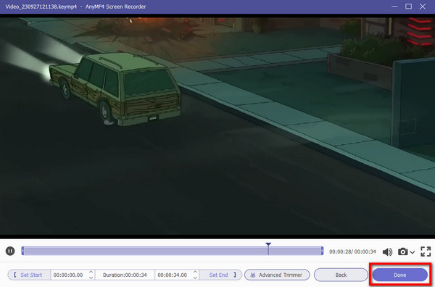The image size is (435, 287).
Task: Pause the video playback
Action: click(10, 251)
